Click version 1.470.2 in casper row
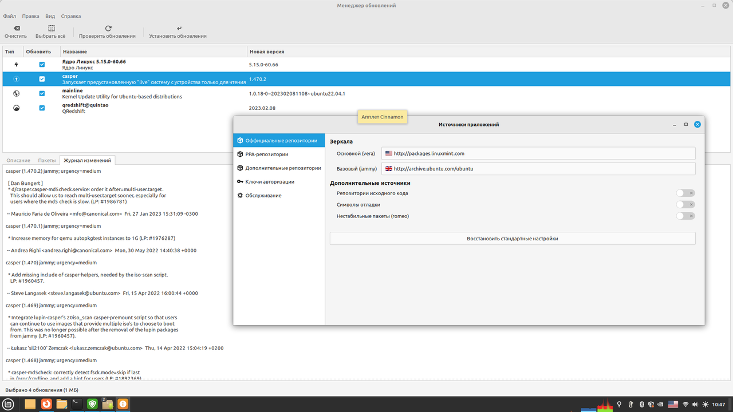Image resolution: width=733 pixels, height=412 pixels. click(x=258, y=79)
